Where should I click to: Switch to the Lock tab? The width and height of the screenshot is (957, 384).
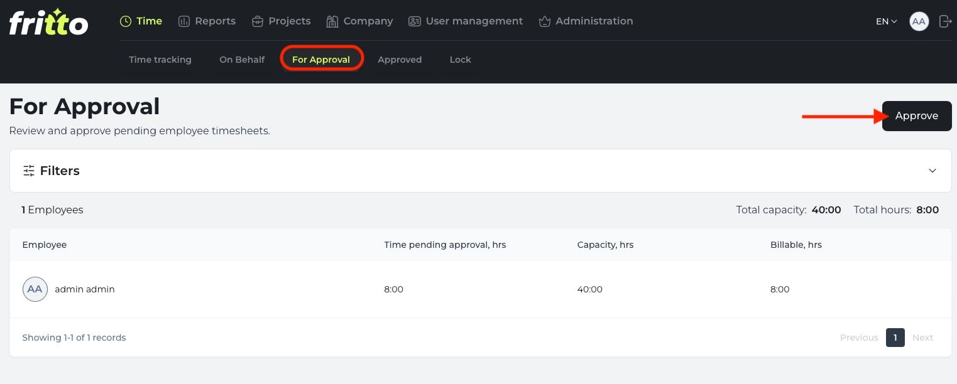click(x=461, y=60)
